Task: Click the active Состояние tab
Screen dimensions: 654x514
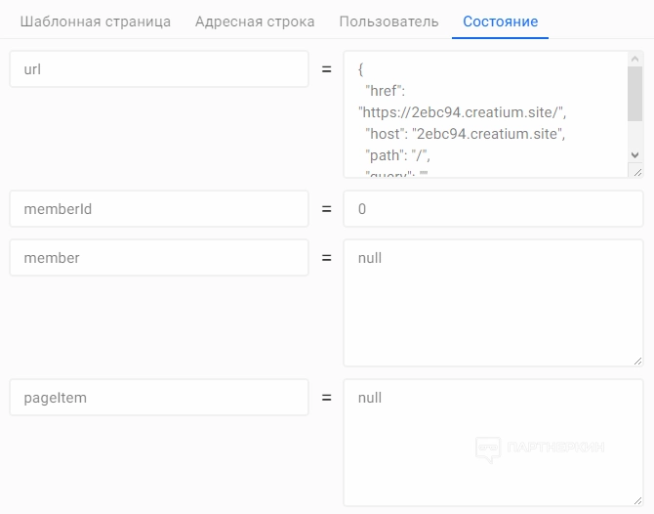Action: [x=500, y=21]
